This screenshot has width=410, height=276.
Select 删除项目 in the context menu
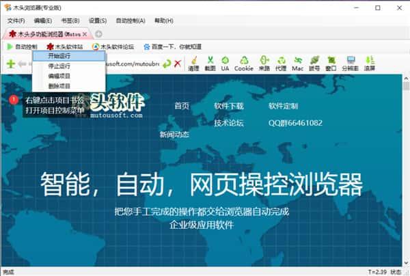(59, 86)
